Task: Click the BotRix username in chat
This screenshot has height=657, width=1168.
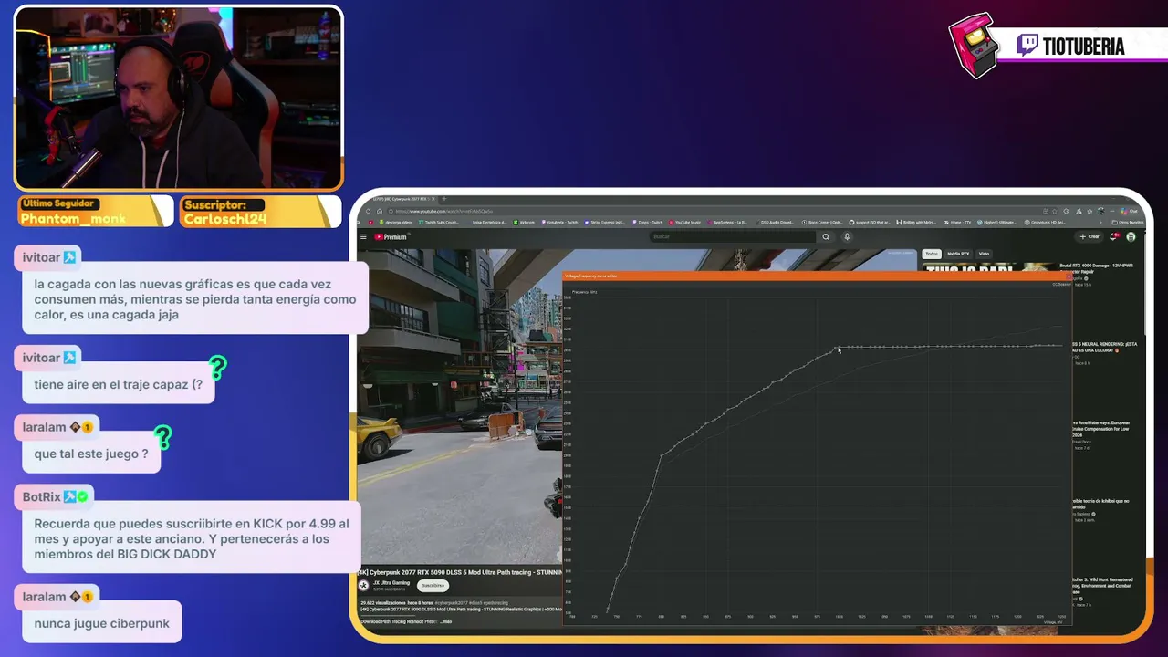Action: (42, 497)
